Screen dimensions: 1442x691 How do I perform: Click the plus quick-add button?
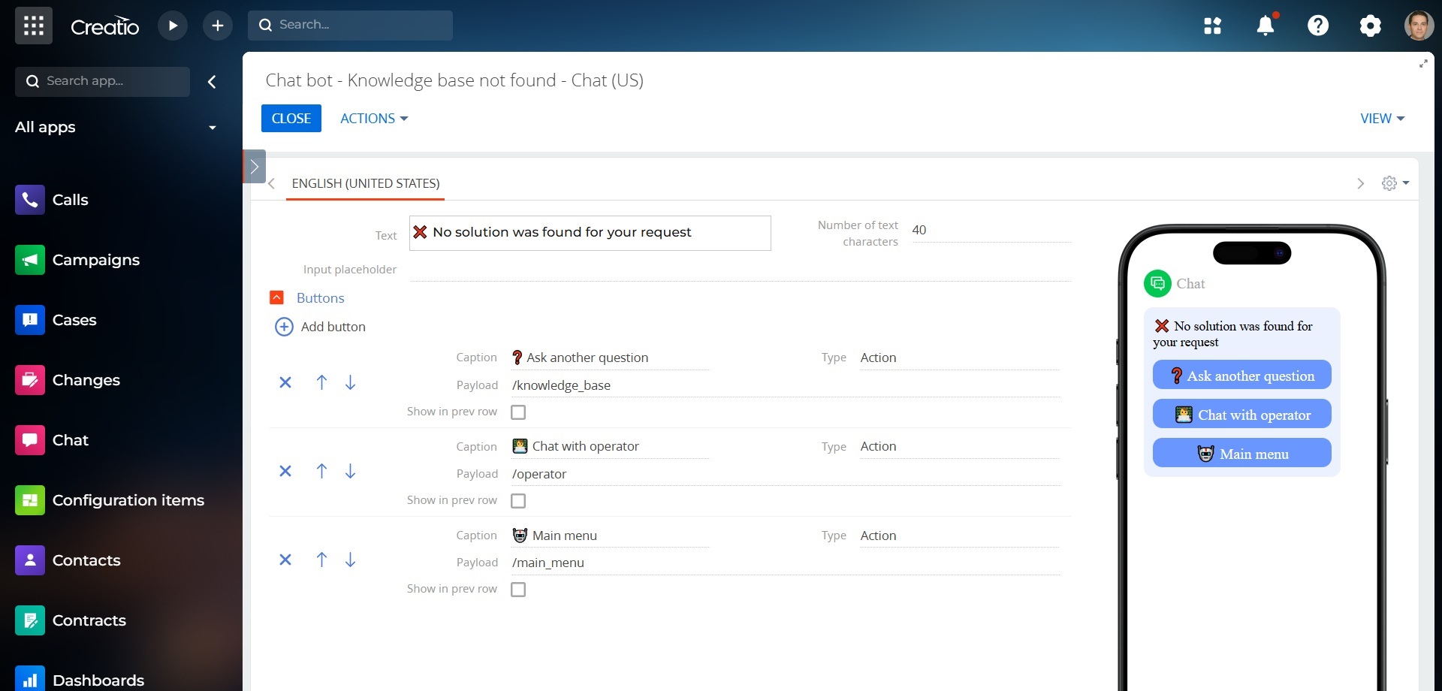218,26
